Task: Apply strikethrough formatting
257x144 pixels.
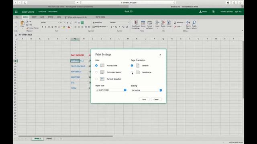Action: coord(56,27)
